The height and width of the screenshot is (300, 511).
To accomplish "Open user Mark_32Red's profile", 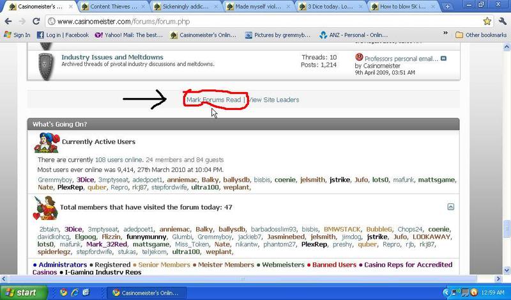I will [x=107, y=244].
